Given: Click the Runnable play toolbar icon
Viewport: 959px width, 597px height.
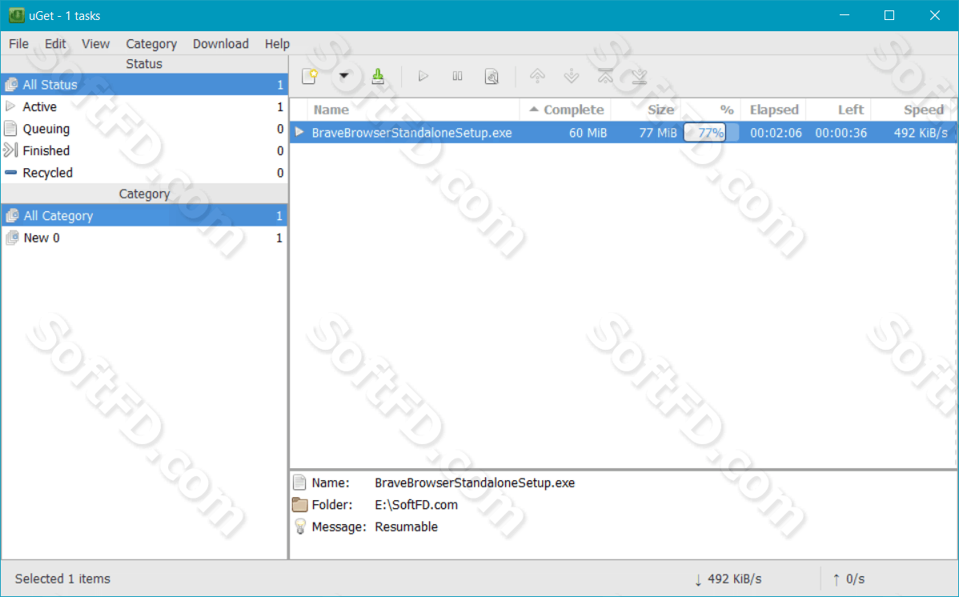Looking at the screenshot, I should click(x=423, y=76).
